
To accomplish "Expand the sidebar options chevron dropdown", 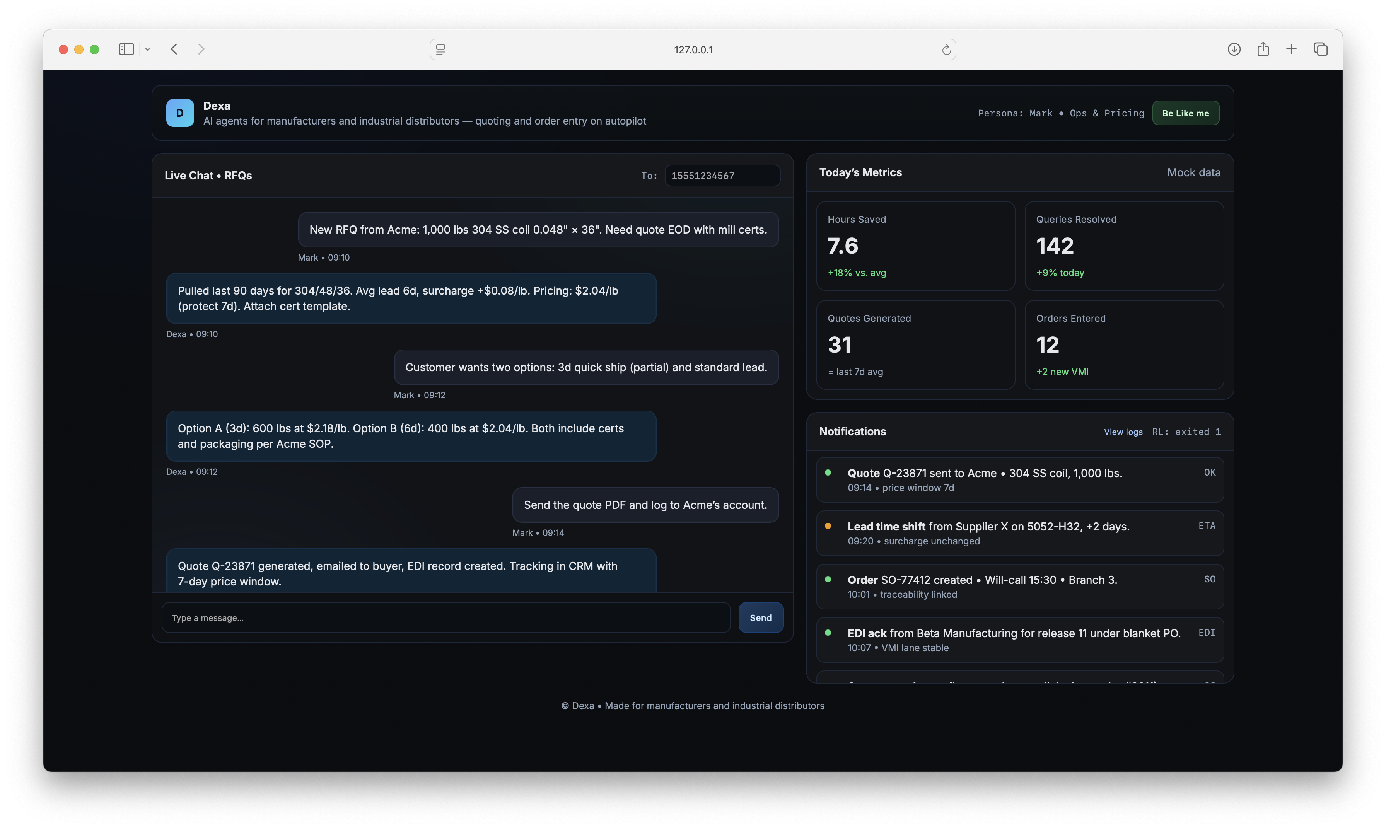I will [x=147, y=49].
